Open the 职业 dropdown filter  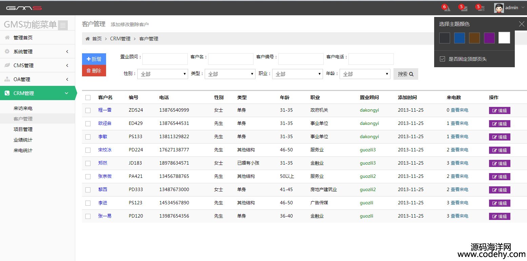pos(297,74)
